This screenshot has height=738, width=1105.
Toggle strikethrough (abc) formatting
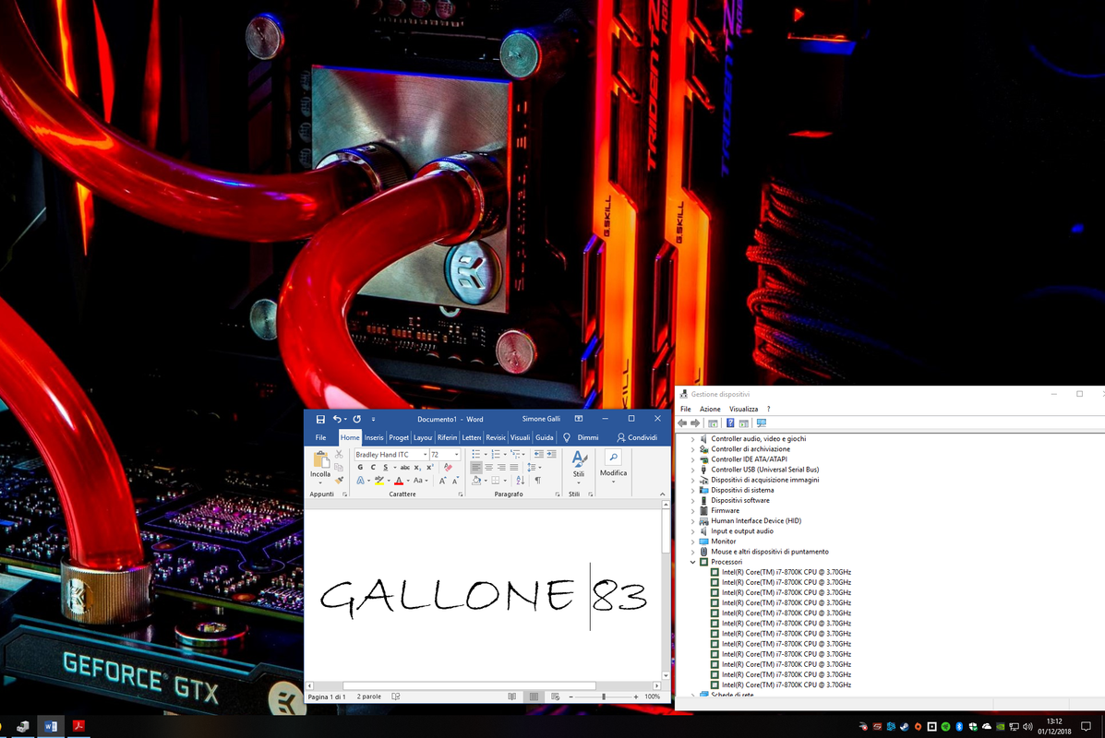(405, 467)
